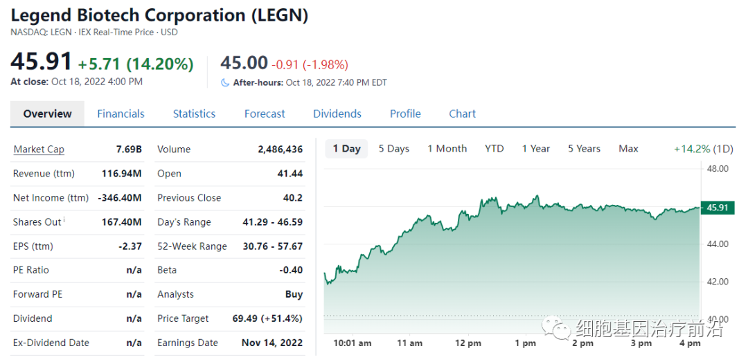Open the Overview tab
The image size is (748, 362).
(47, 114)
